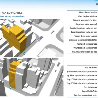Click the direction arrow on Conesa street

tap(56, 71)
